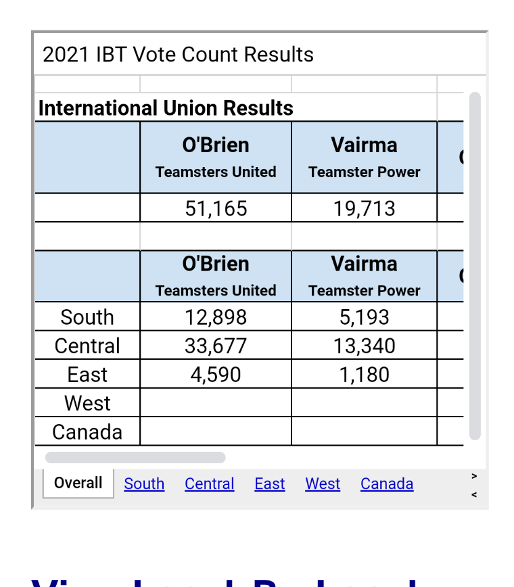The width and height of the screenshot is (514, 587).
Task: Select Vairma total cell 19,713
Action: point(364,208)
